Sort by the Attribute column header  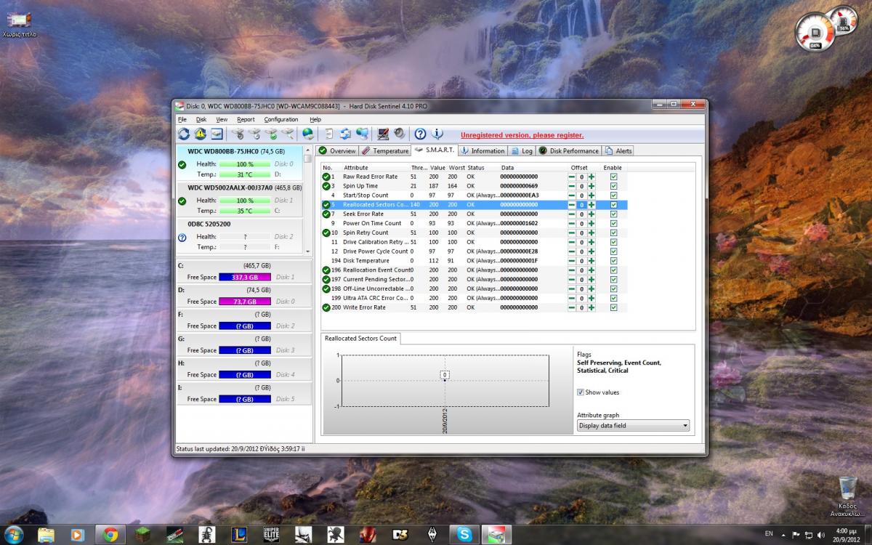[x=376, y=168]
